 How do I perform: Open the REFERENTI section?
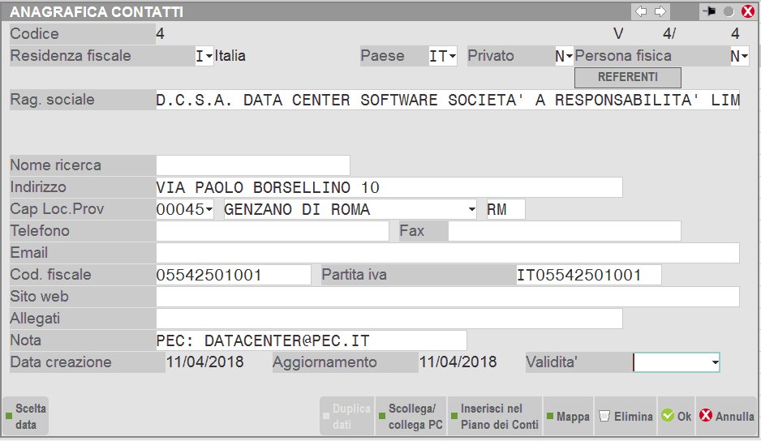point(627,78)
